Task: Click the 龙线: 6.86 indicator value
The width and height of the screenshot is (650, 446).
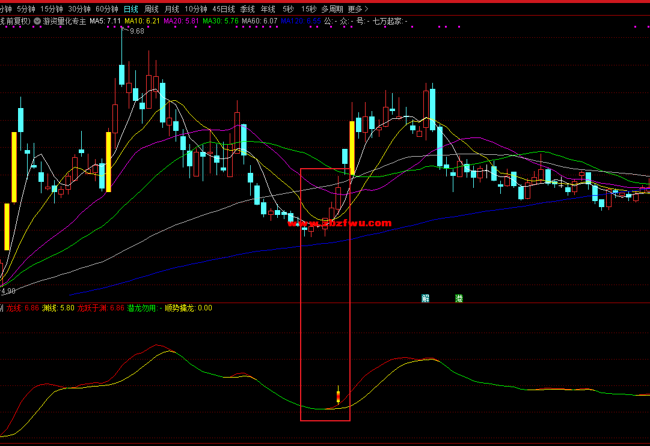Action: (x=23, y=308)
